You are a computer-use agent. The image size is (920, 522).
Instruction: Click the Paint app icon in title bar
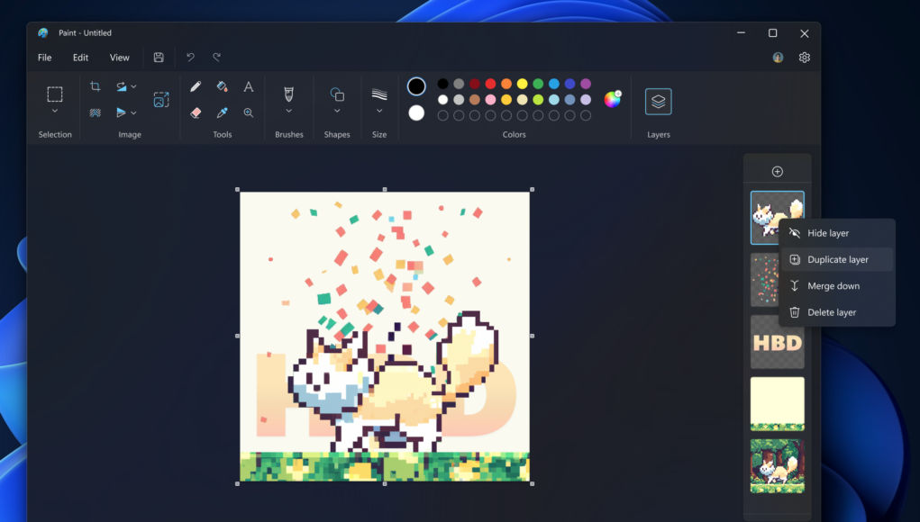[43, 32]
